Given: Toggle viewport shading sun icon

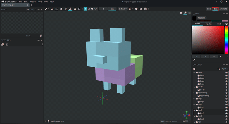Looking at the screenshot, I should pos(185,13).
